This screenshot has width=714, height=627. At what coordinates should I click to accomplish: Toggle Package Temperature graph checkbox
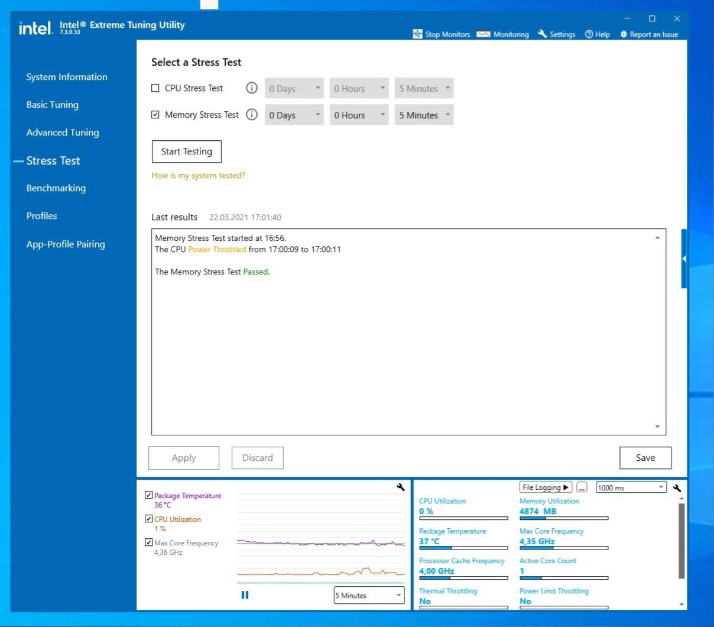click(149, 495)
